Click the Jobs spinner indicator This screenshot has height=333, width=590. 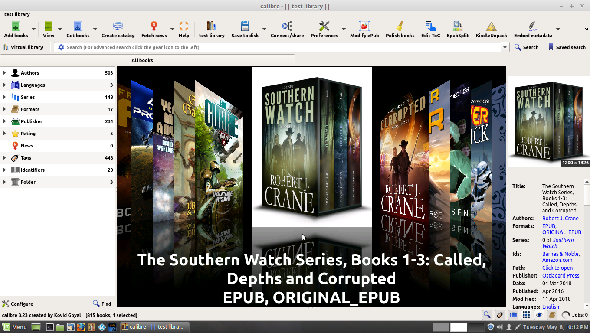(x=565, y=315)
